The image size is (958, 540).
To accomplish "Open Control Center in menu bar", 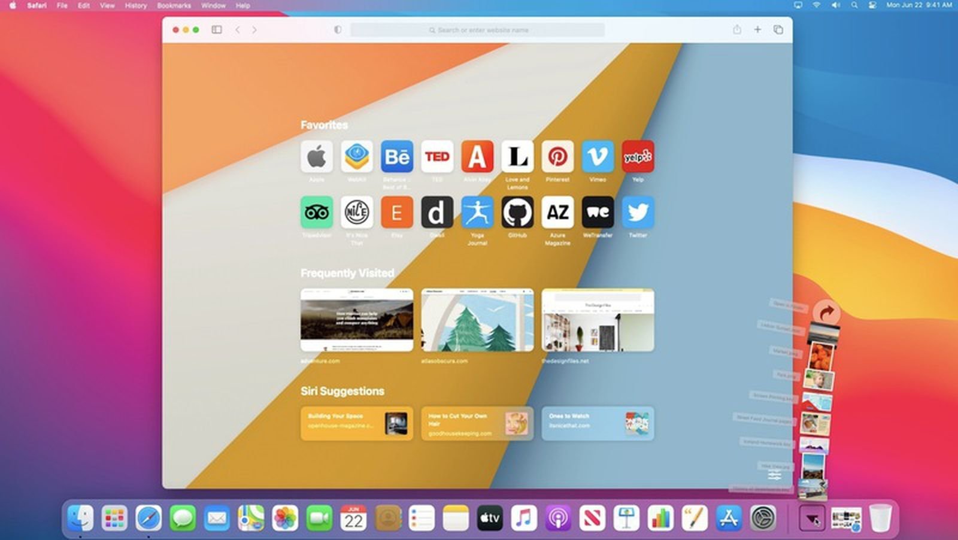I will coord(872,5).
